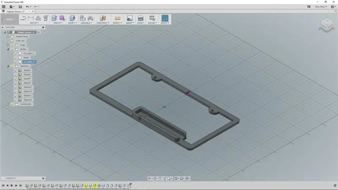This screenshot has width=338, height=190.
Task: Select the Sketch Dimension tool icon
Action: [31, 18]
